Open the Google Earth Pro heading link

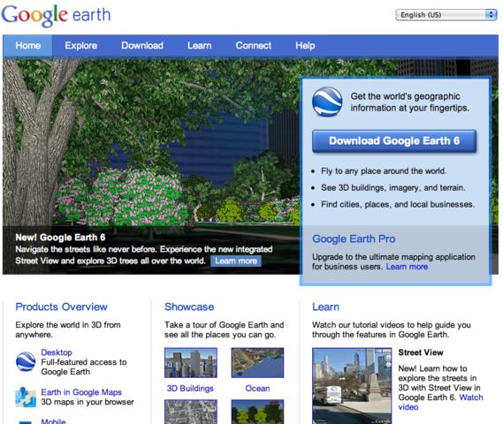(354, 238)
